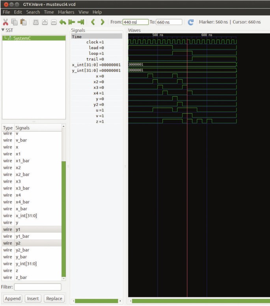Click the Time header in Signals pane
Image resolution: width=270 pixels, height=306 pixels.
97,37
